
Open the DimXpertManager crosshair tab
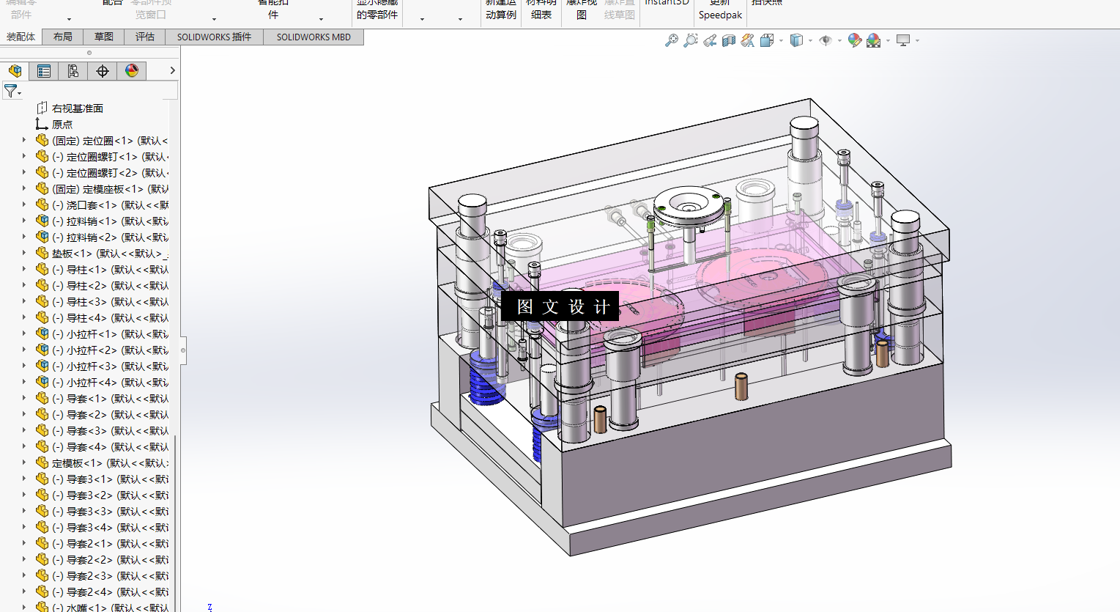pyautogui.click(x=103, y=71)
